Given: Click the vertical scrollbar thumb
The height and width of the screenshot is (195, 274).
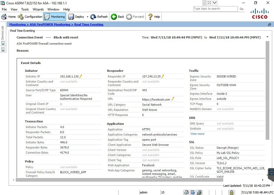Looking at the screenshot, I should pyautogui.click(x=267, y=90).
